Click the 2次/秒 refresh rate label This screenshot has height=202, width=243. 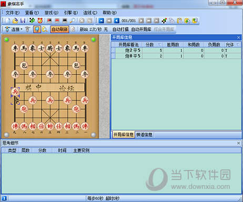[x=96, y=29]
